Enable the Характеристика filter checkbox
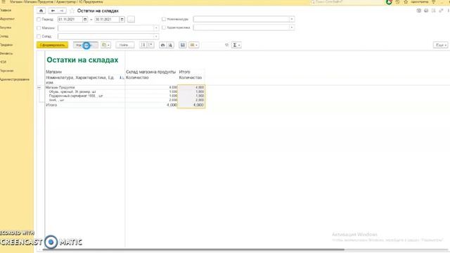 164,27
